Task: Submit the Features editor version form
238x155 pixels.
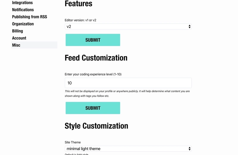Action: 93,40
